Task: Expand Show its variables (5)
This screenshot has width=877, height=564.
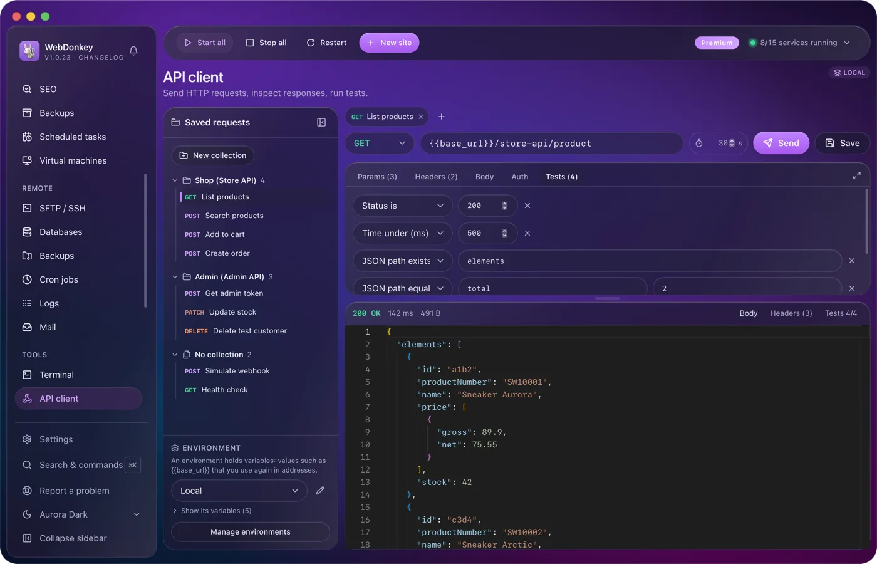Action: click(212, 511)
